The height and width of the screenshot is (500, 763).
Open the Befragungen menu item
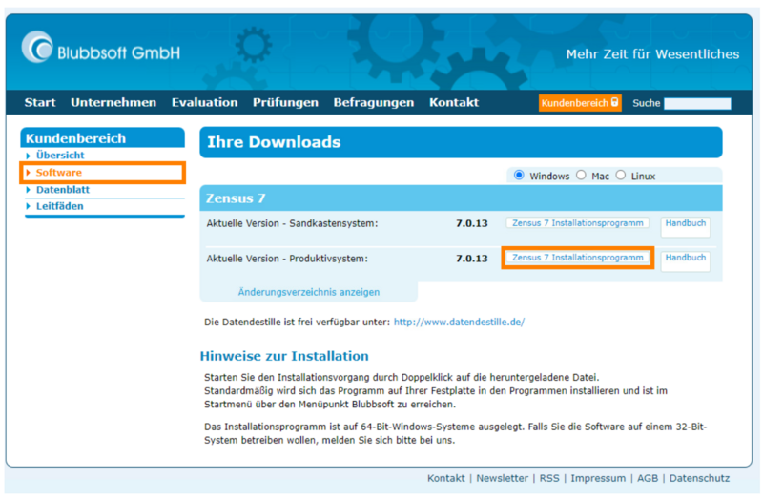coord(374,102)
